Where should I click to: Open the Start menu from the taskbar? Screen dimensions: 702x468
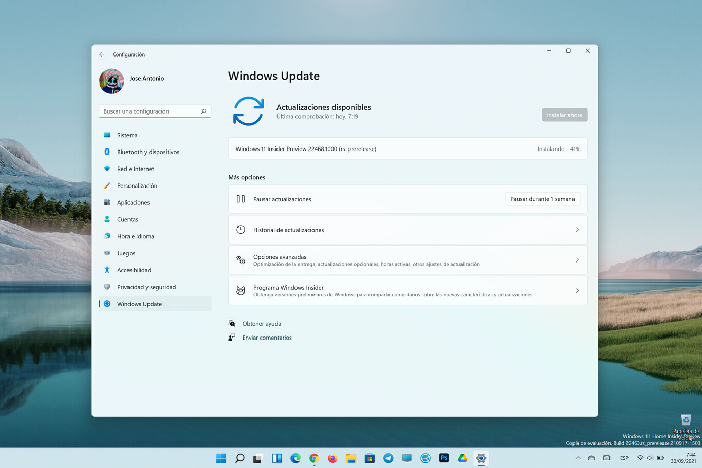click(x=221, y=458)
